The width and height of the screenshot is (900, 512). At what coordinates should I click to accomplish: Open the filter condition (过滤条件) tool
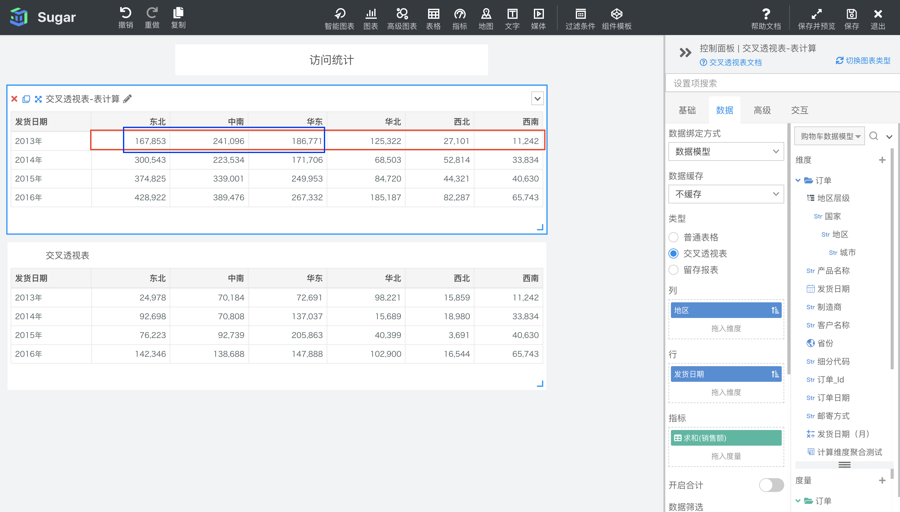(x=580, y=19)
